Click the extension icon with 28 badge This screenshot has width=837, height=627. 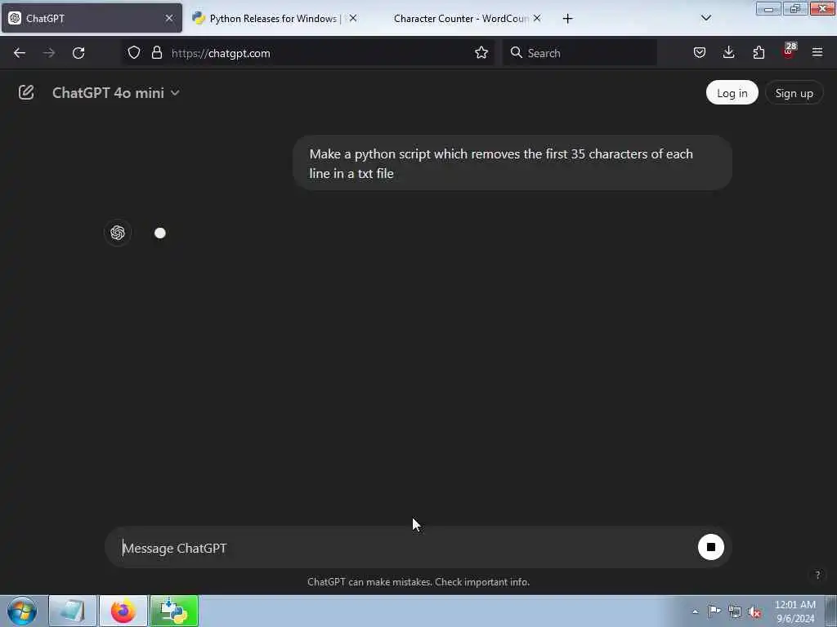(789, 52)
